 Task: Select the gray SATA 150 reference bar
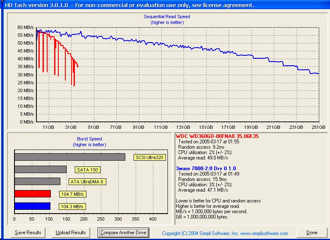40,169
